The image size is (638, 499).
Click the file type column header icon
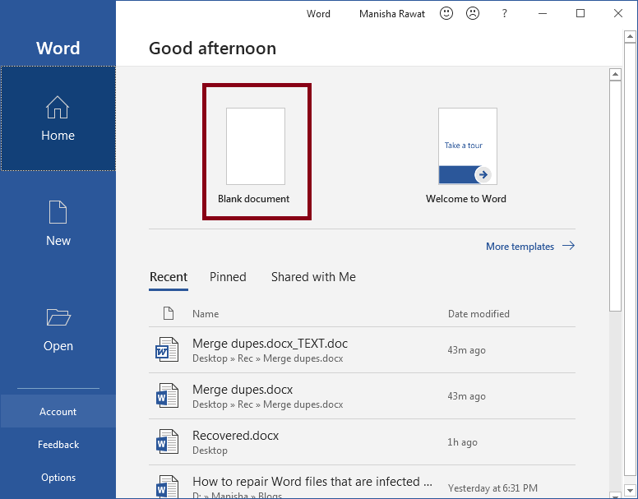click(x=169, y=313)
